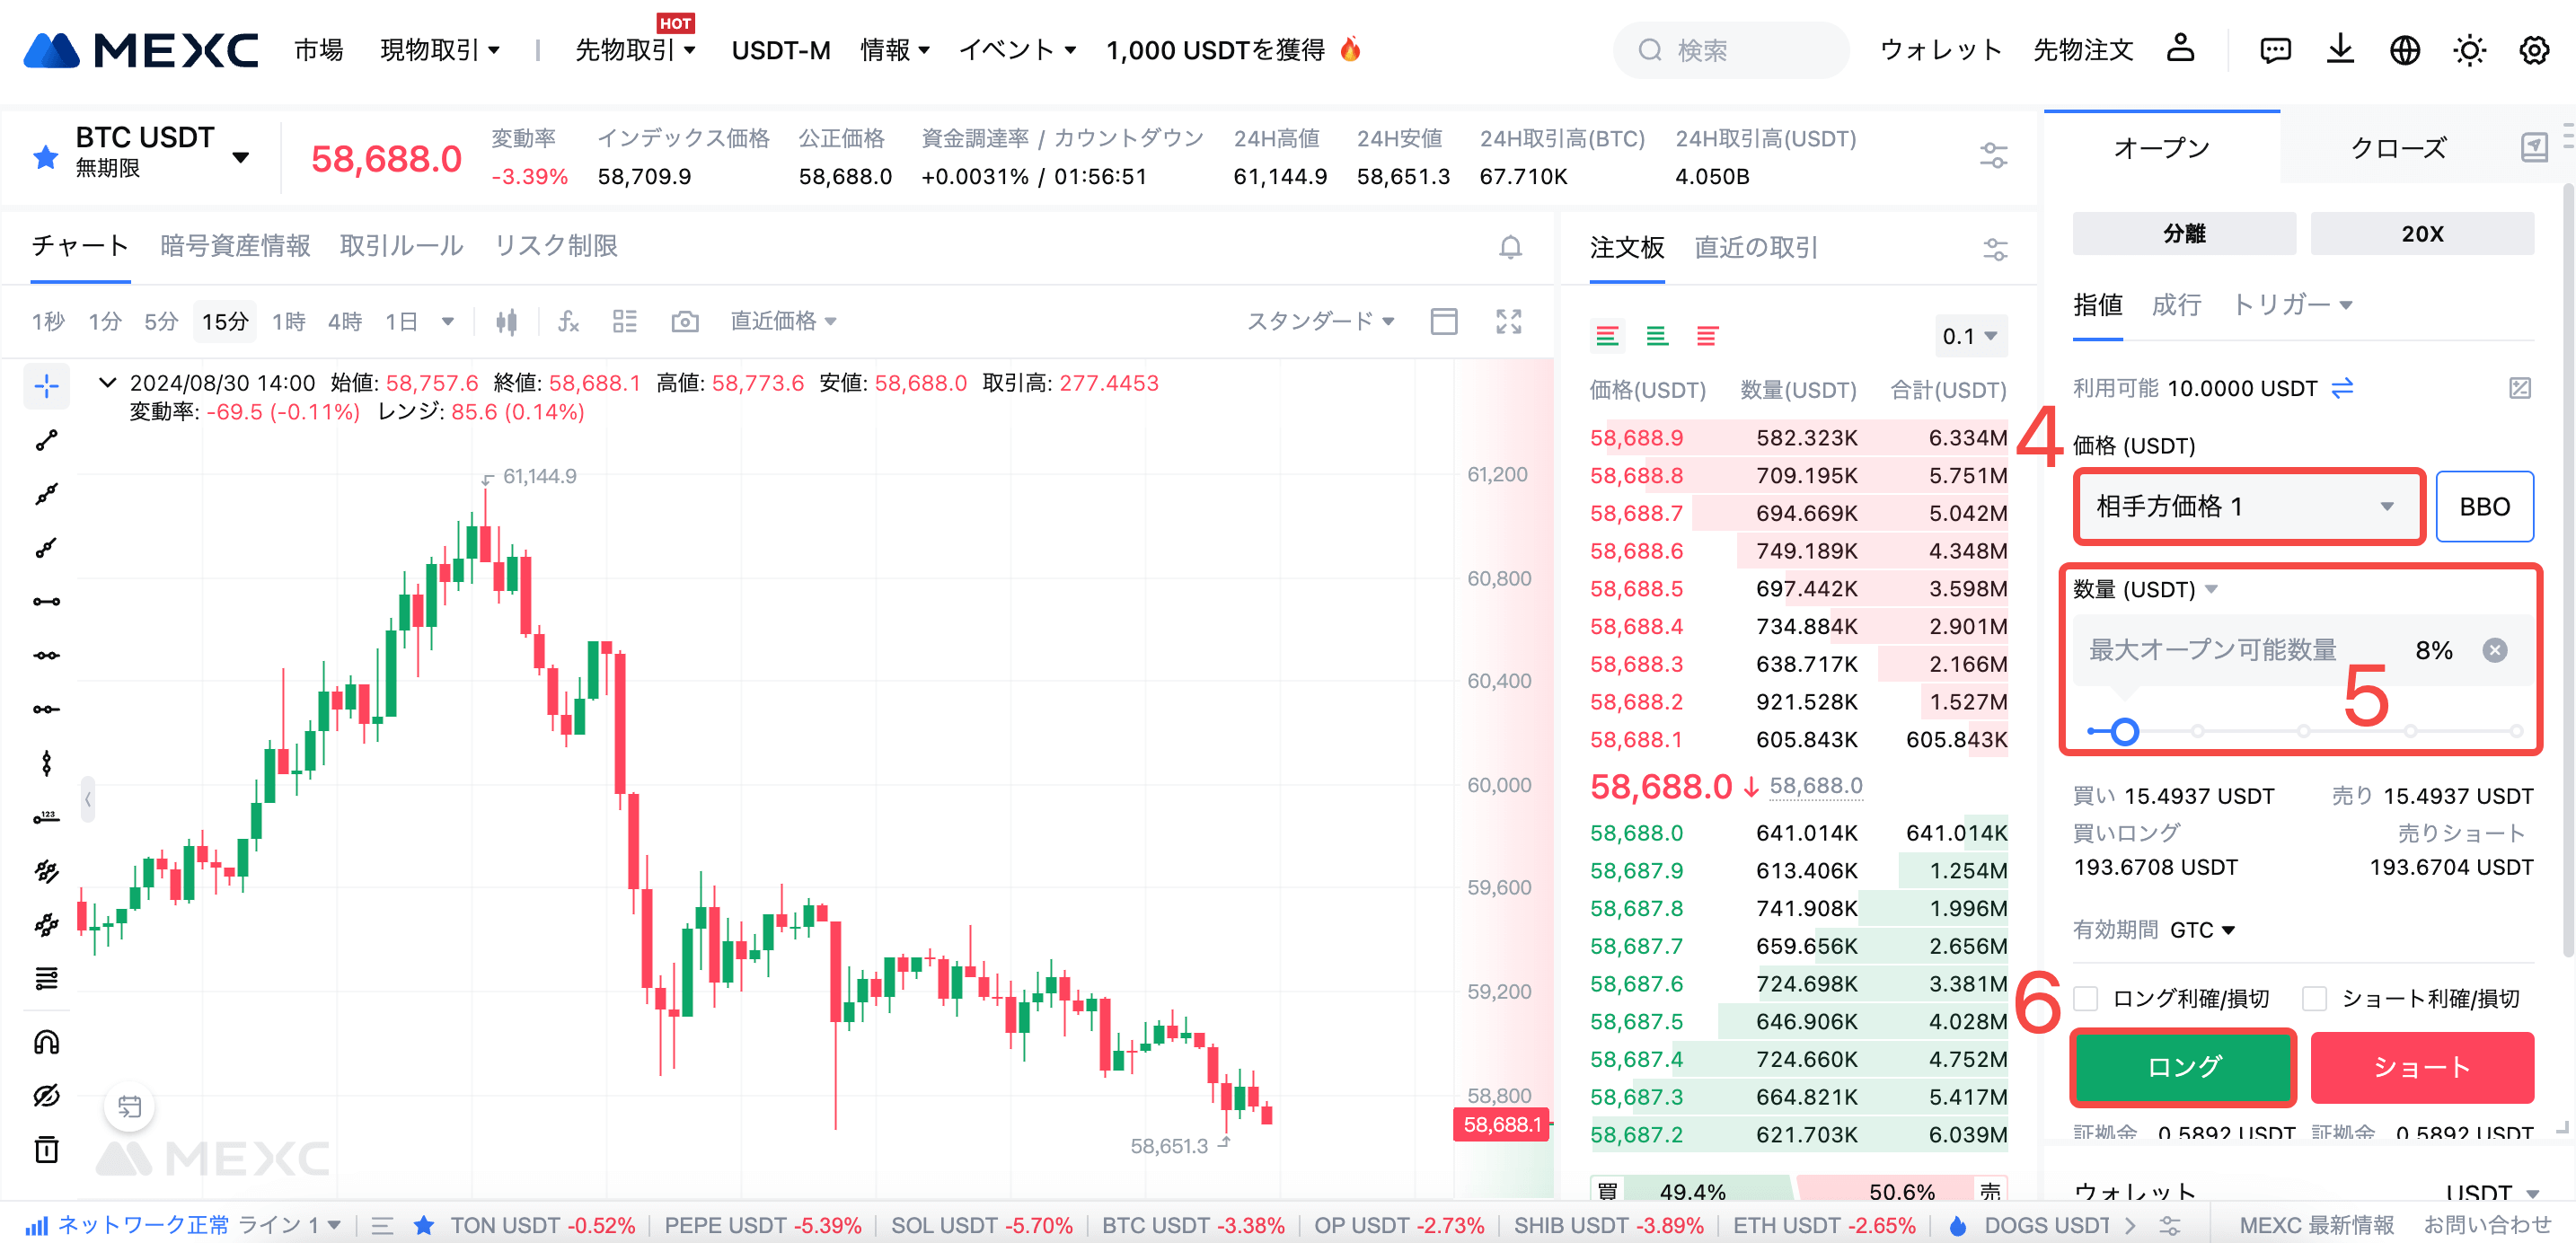Open the calculator icon beside available balance
Screen dimensions: 2576x1243
tap(2519, 388)
